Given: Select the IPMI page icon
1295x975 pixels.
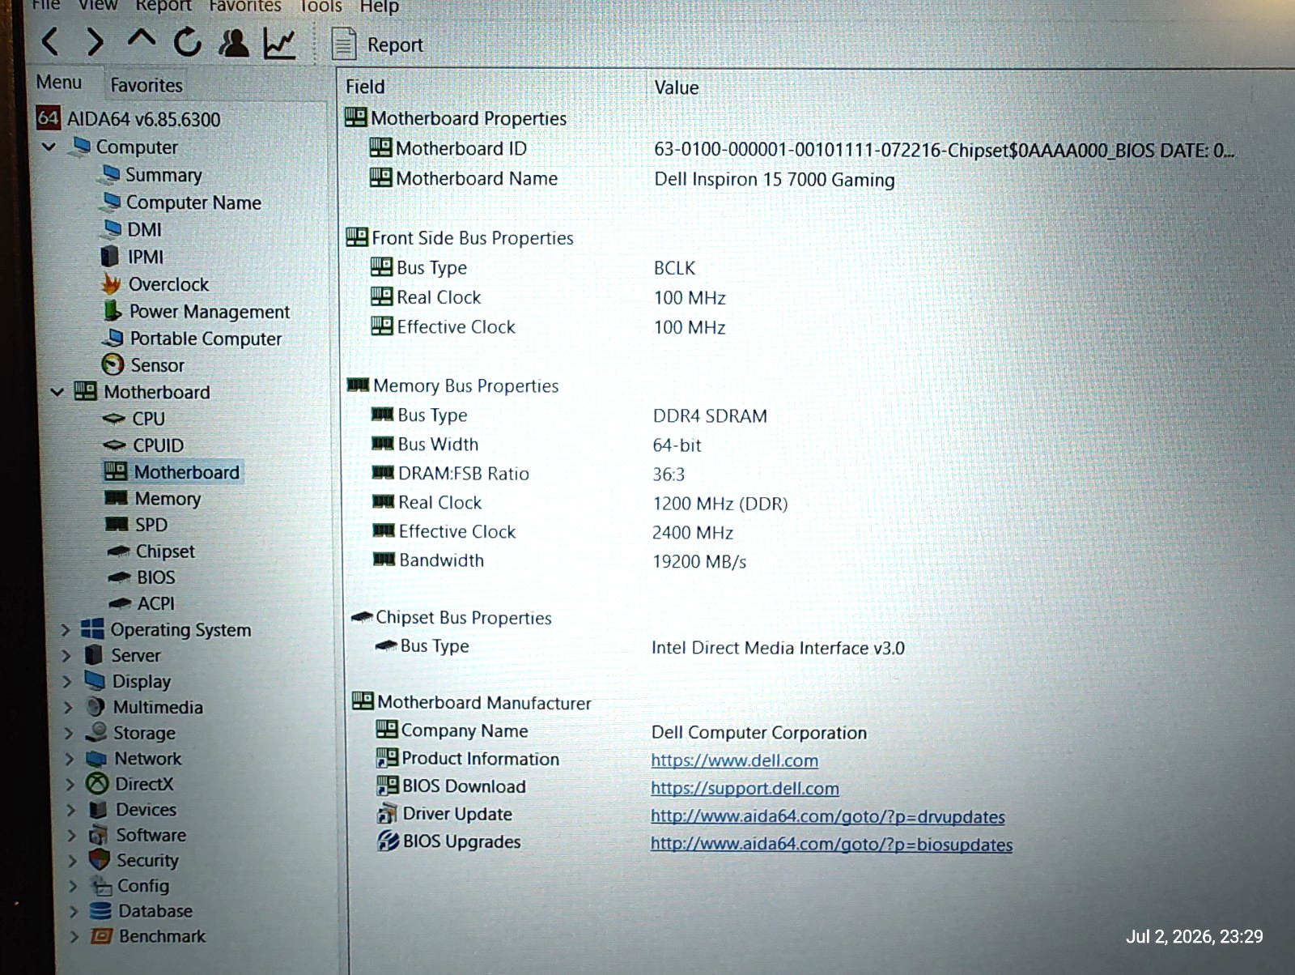Looking at the screenshot, I should pos(110,257).
